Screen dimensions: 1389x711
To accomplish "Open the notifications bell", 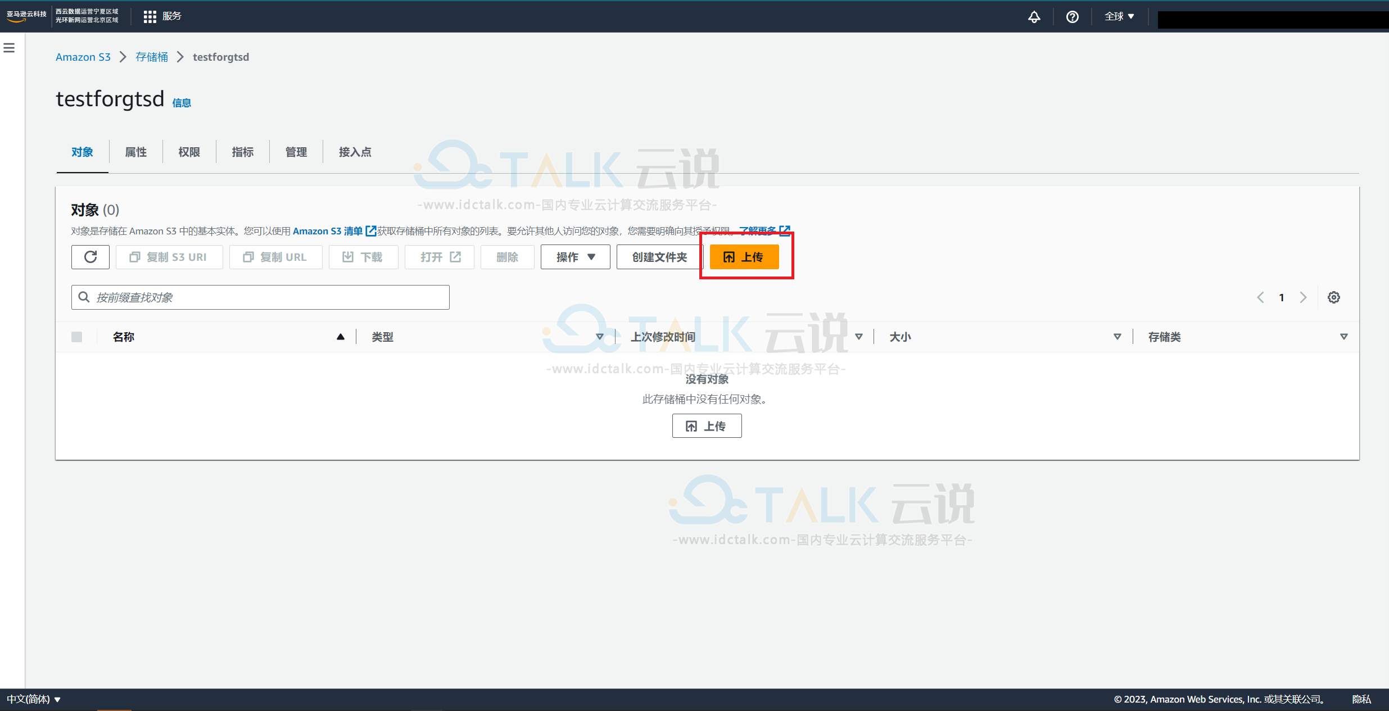I will (1034, 17).
